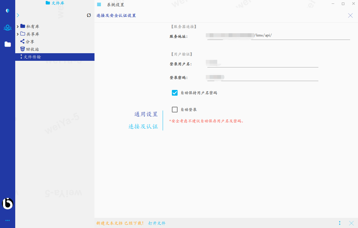
Task: Click the 系统设置 title text
Action: click(x=115, y=5)
